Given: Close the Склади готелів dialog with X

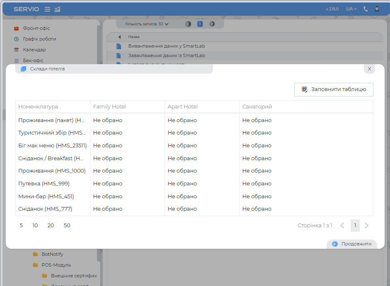Looking at the screenshot, I should pos(369,69).
